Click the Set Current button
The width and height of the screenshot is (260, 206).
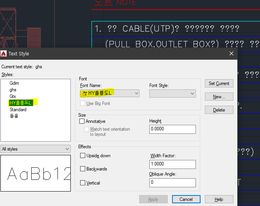pyautogui.click(x=219, y=83)
